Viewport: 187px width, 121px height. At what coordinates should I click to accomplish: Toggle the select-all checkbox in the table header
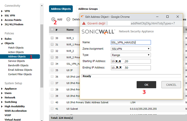(52, 29)
